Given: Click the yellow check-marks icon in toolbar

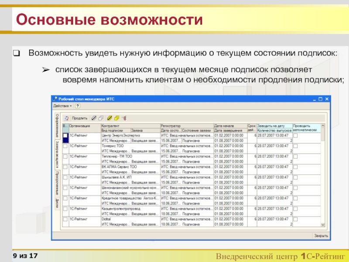Looking at the screenshot, I should [109, 118].
